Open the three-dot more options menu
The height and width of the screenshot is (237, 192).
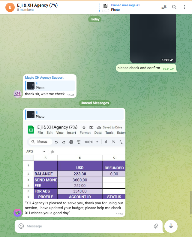coord(184,7)
